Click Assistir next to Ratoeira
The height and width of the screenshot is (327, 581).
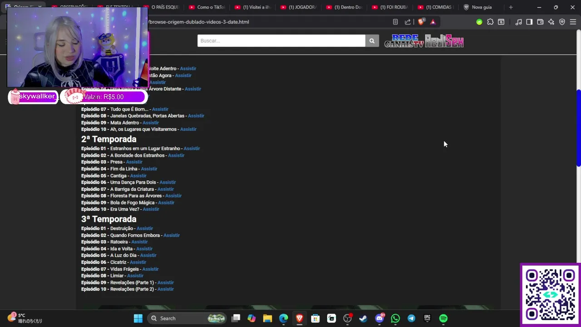[139, 242]
